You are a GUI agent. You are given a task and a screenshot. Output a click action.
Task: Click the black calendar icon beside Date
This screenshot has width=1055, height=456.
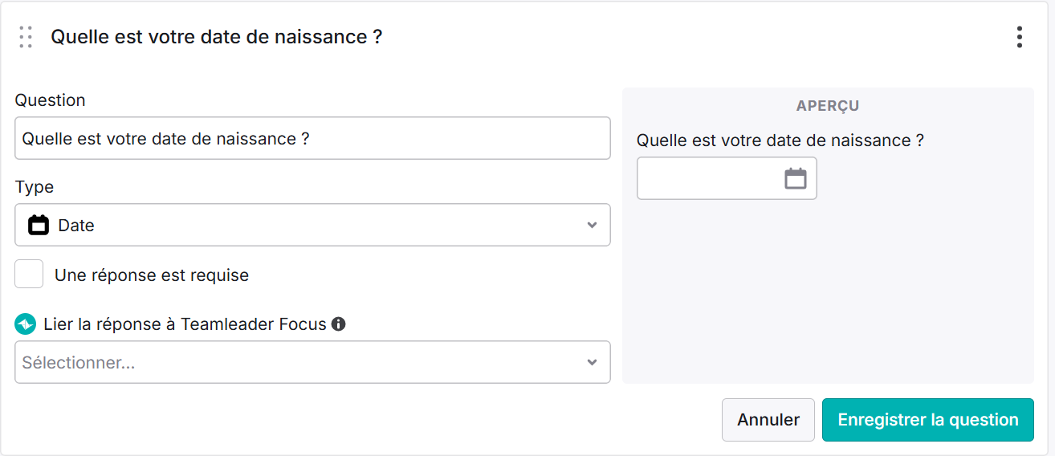39,225
